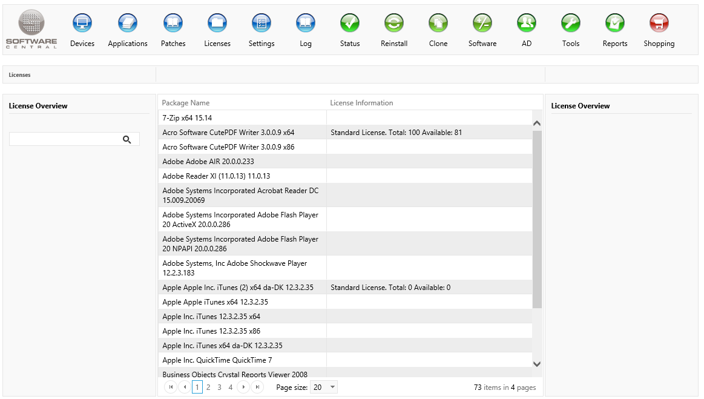The image size is (704, 399).
Task: Open the Applications toolbar icon
Action: [x=128, y=24]
